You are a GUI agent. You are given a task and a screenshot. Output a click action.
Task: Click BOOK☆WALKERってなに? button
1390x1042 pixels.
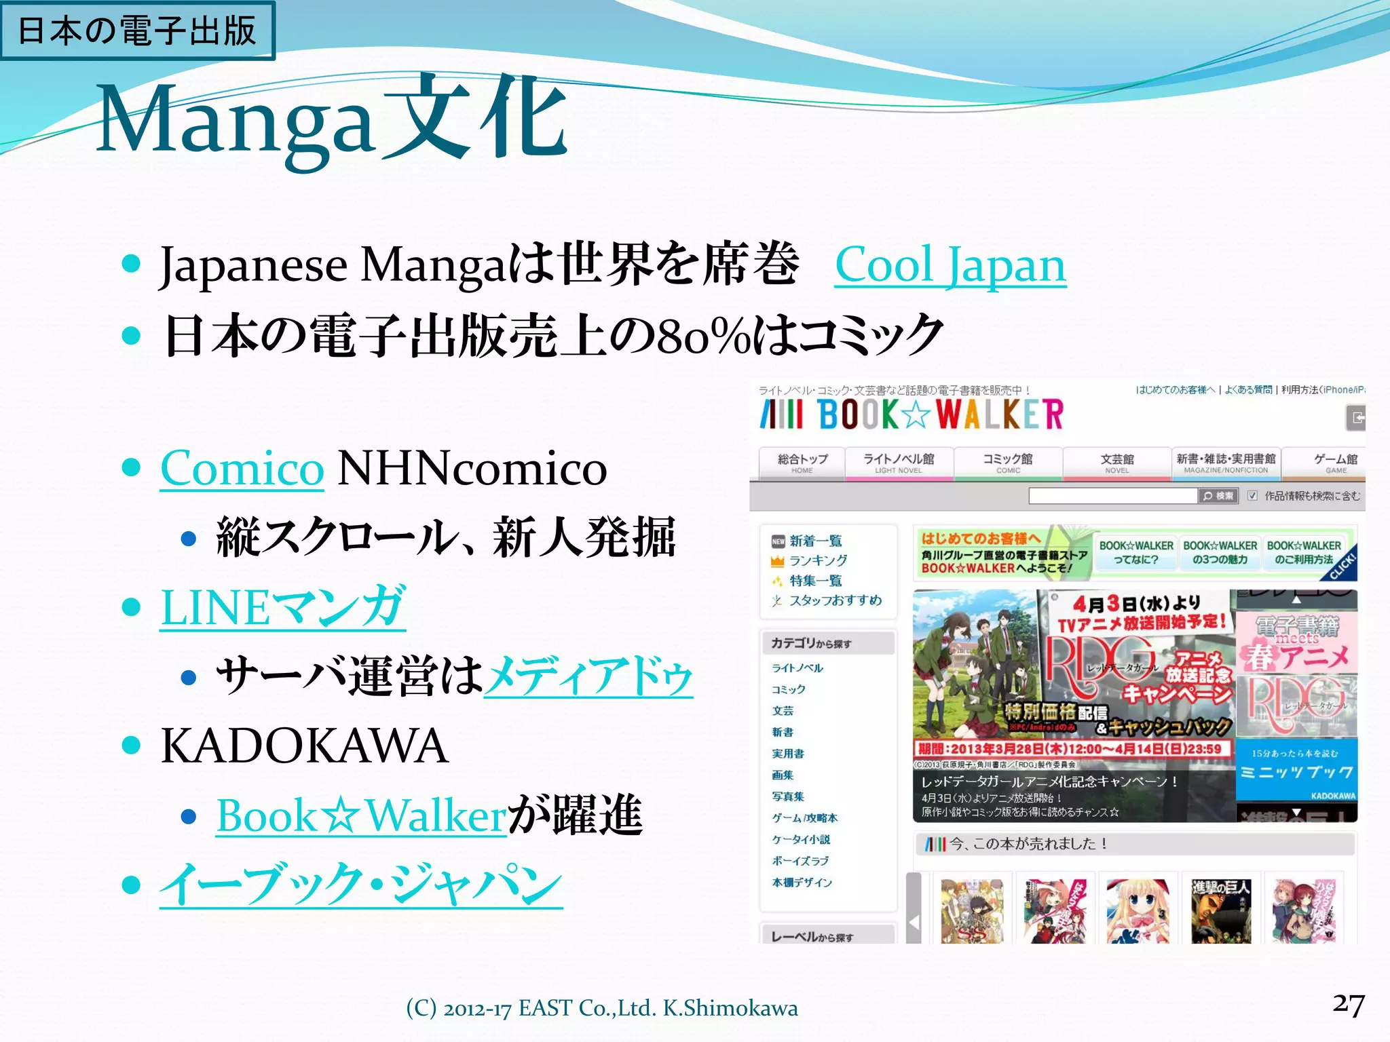point(1136,553)
